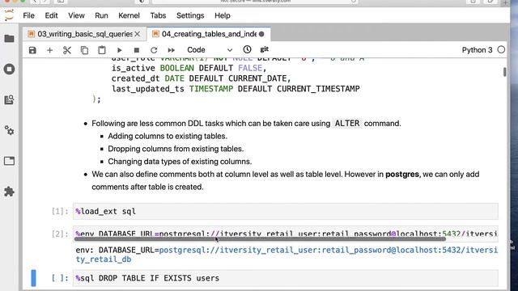518x291 pixels.
Task: Run the selected cell play icon
Action: pos(119,50)
